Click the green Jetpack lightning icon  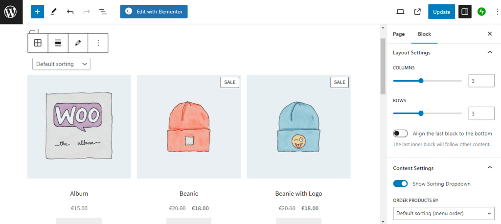481,12
